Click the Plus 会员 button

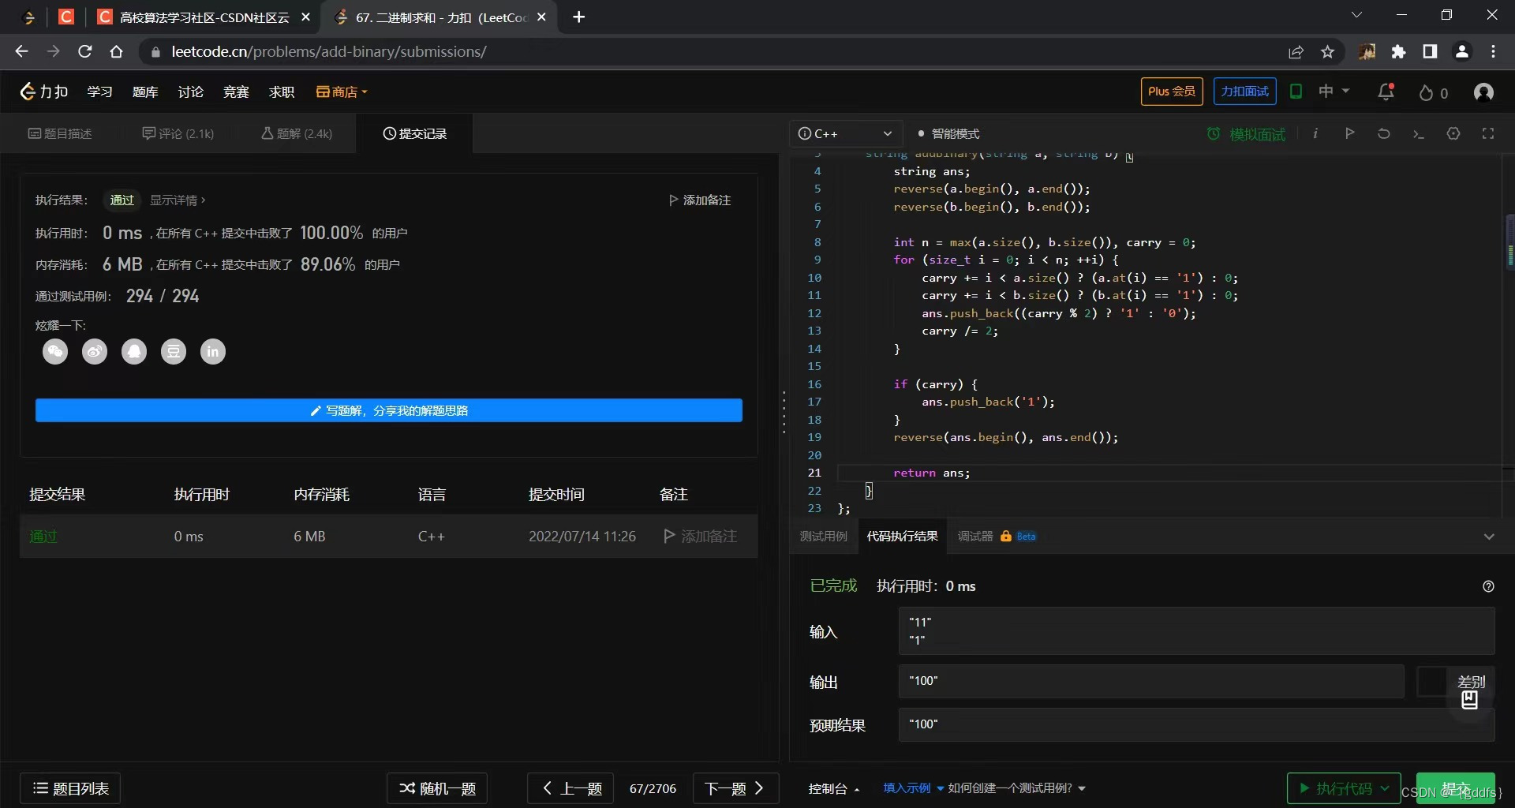[1172, 92]
